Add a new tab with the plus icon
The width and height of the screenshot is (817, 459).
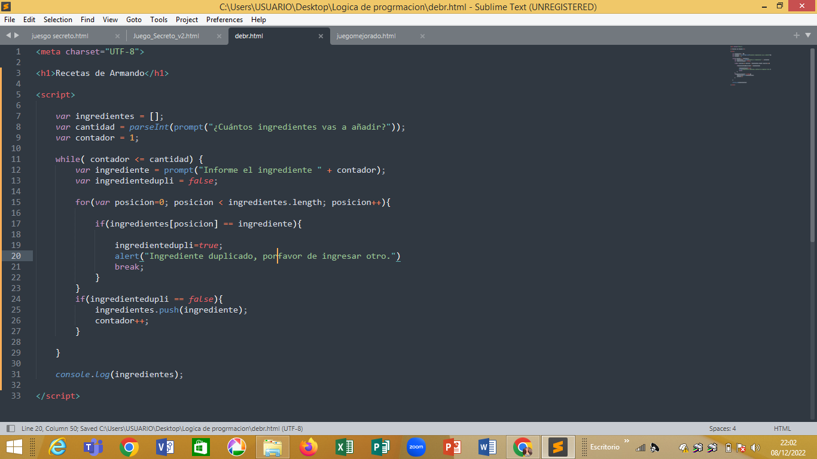click(797, 35)
